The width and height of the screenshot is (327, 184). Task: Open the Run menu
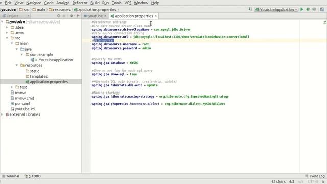[106, 3]
